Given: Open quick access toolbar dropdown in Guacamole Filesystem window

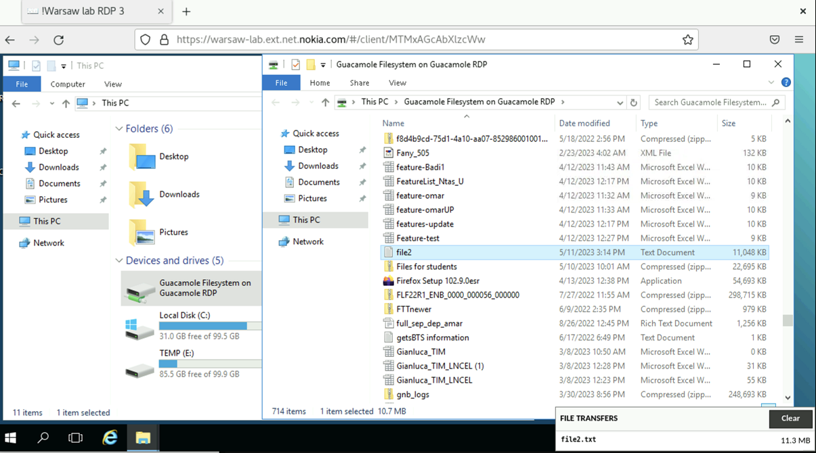Looking at the screenshot, I should (323, 65).
